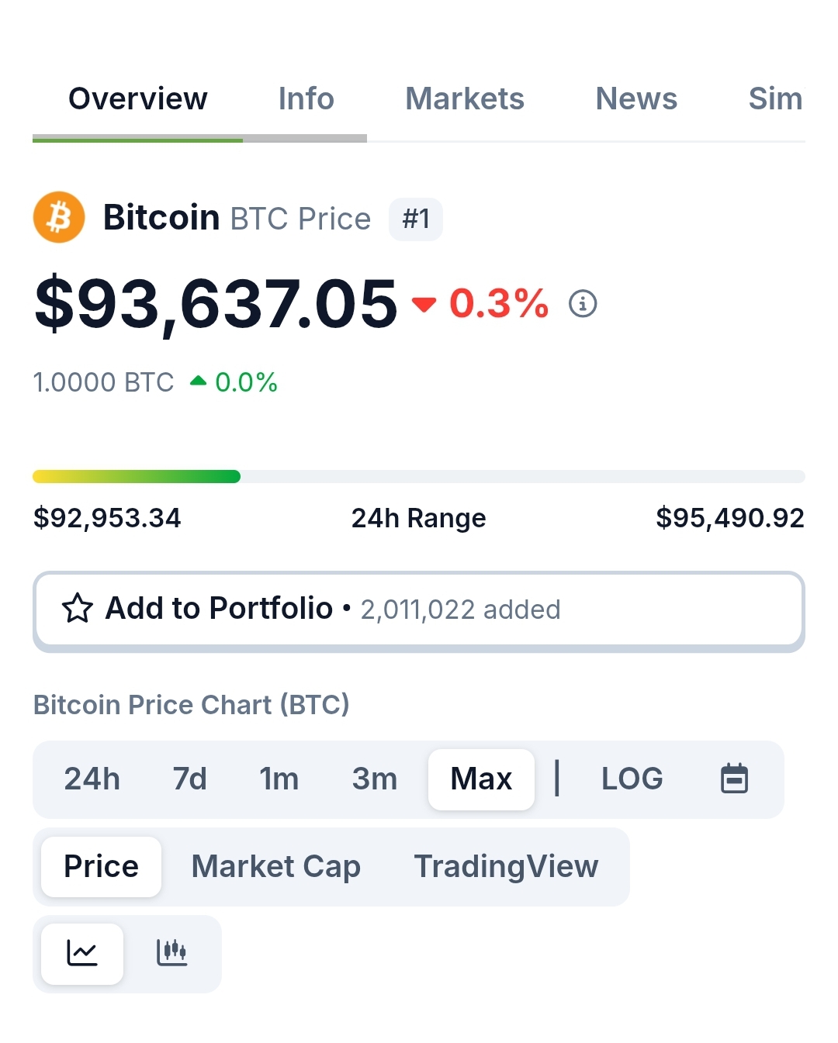Click the orange Bitcoin logo icon
This screenshot has height=1043, width=838.
tap(59, 217)
